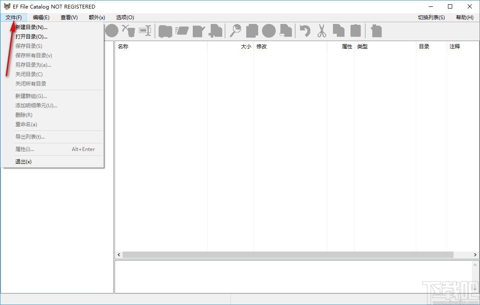Sort files by the 名称 column header
Viewport: 480px width, 305px height.
pos(123,46)
